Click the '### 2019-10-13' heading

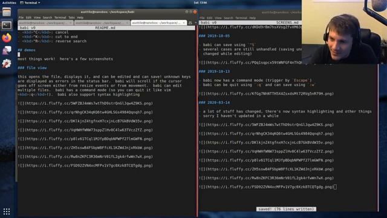(x=214, y=71)
